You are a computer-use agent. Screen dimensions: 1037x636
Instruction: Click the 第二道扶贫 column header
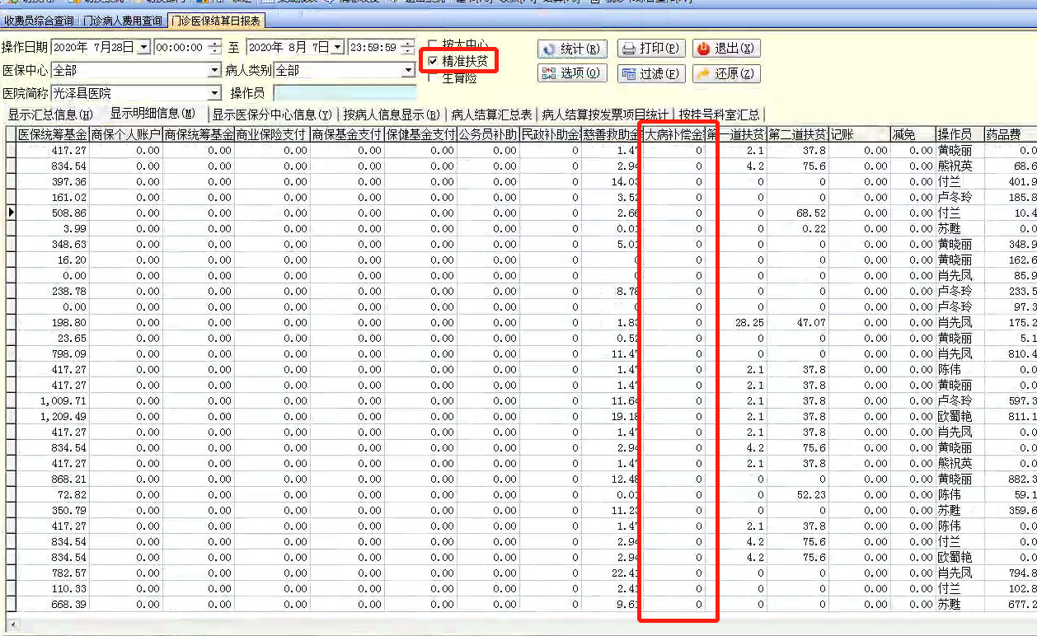click(797, 134)
